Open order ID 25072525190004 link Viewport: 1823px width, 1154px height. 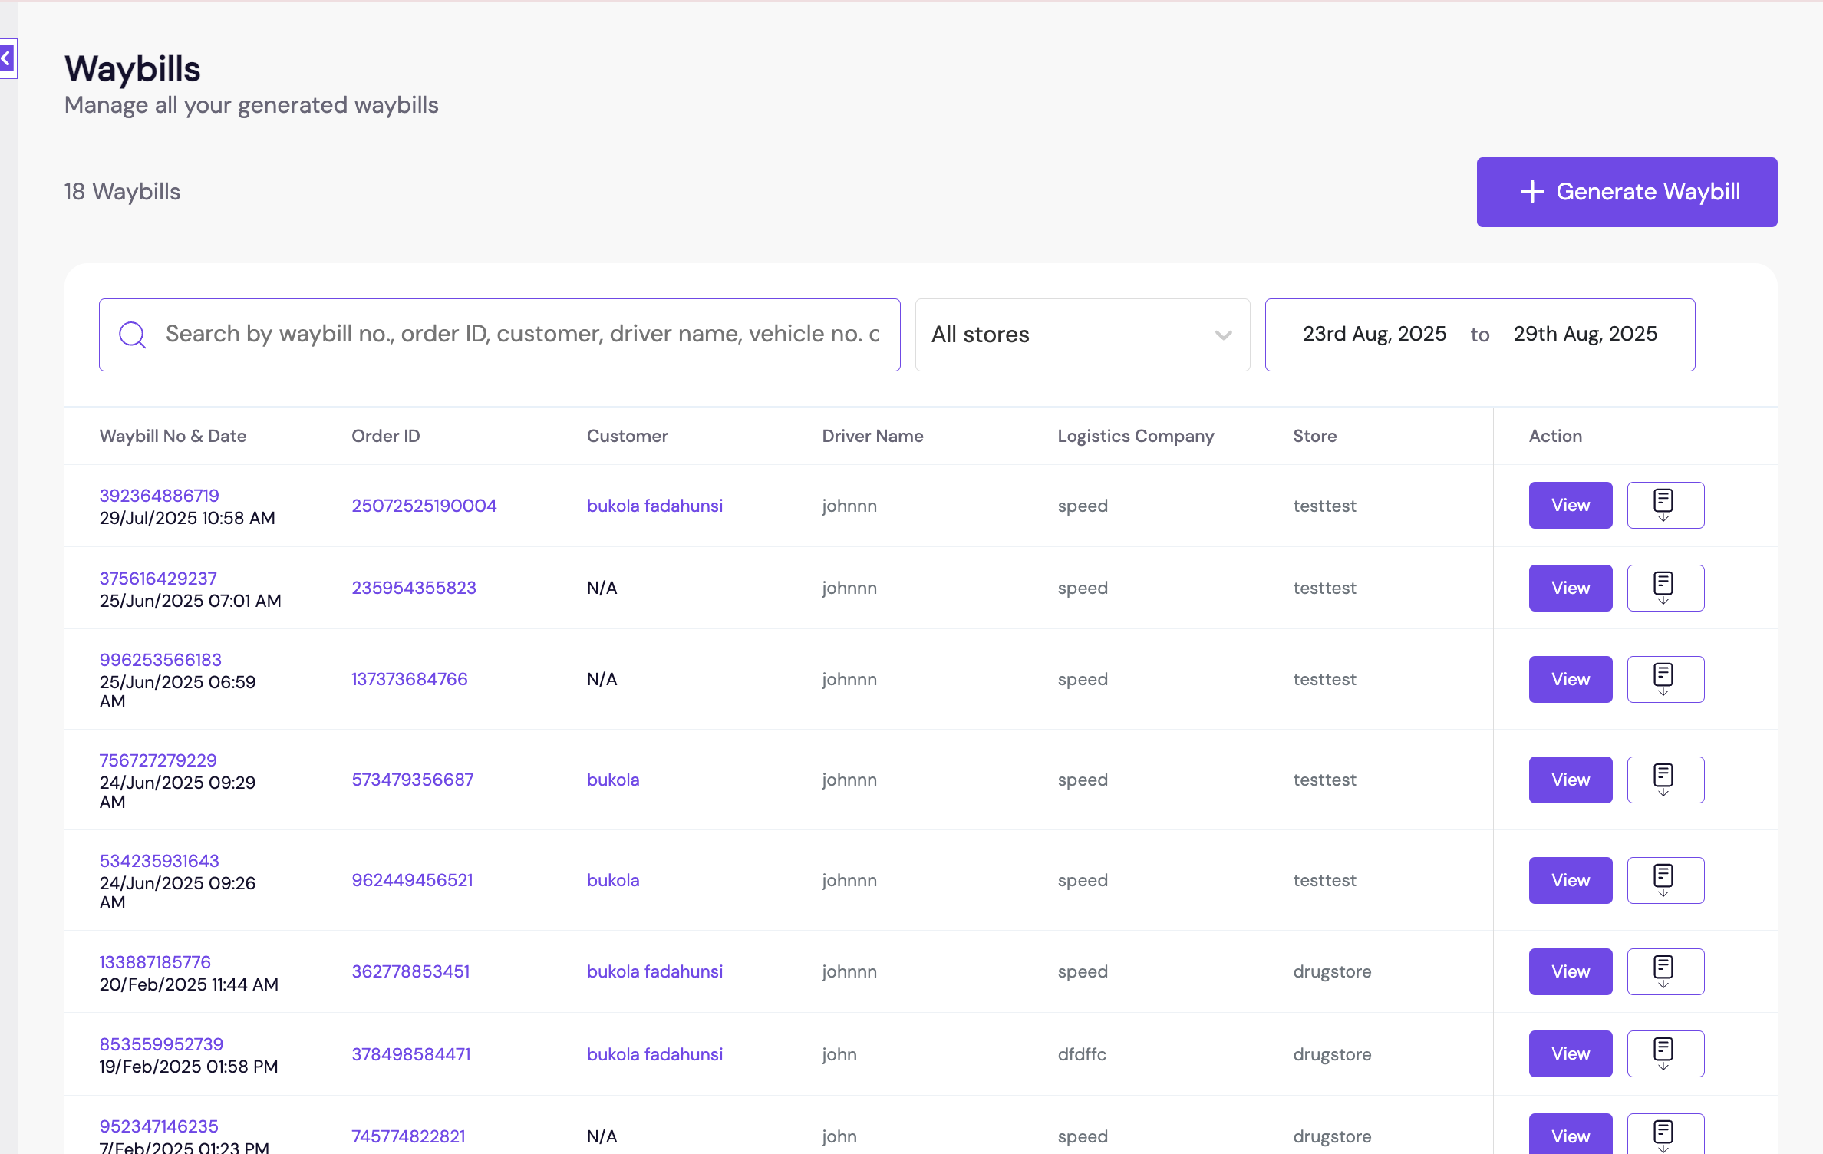[x=424, y=506]
